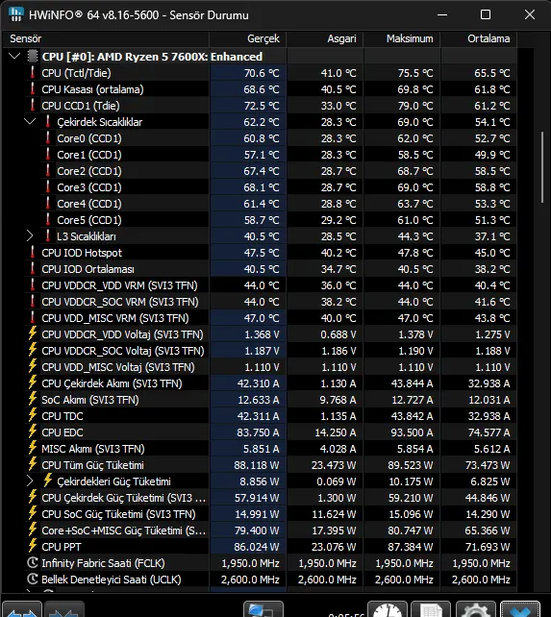Click thermometer icon beside CPU VDD_MISC VRM
Screen dimensions: 551x617
33,317
